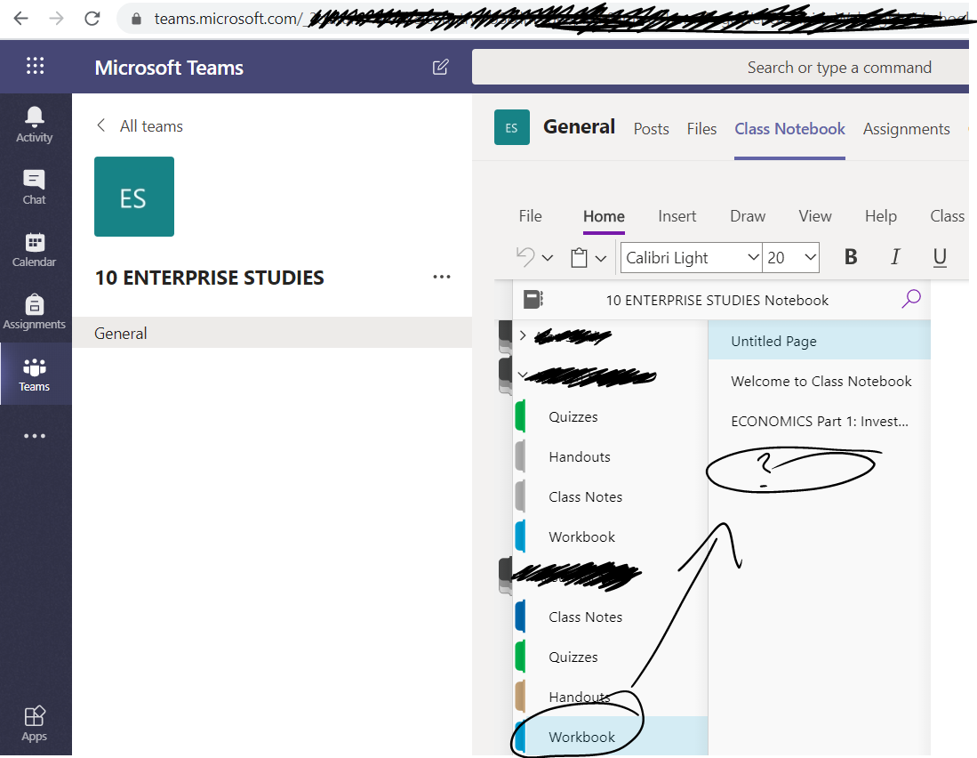Select the General channel
This screenshot has width=977, height=758.
point(272,333)
